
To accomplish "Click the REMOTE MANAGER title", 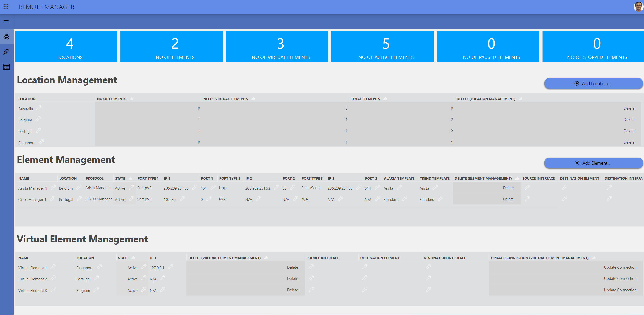I will tap(47, 7).
